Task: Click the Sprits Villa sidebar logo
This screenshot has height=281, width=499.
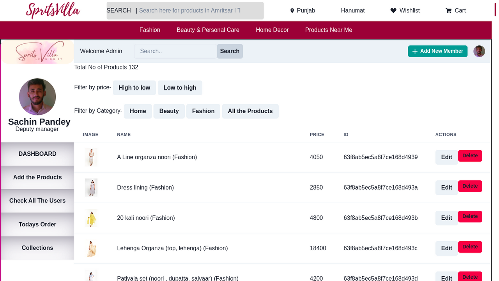Action: coord(37,52)
